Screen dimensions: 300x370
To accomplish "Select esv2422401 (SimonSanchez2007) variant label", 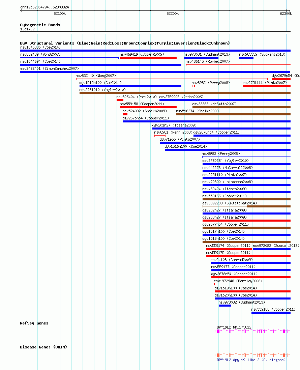I will point(50,68).
